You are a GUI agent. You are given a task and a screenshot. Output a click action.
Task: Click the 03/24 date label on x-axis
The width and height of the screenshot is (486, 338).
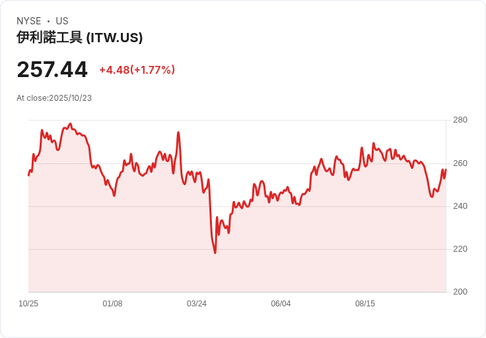(x=197, y=304)
